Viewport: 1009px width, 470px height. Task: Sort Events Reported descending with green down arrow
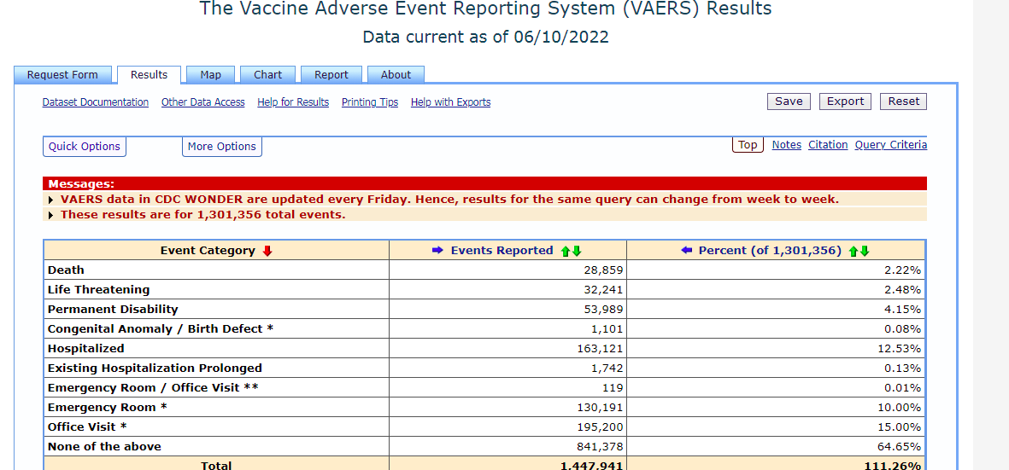point(577,251)
